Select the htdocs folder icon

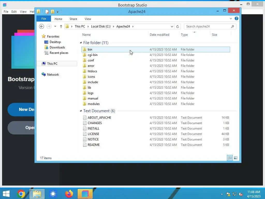(x=85, y=71)
